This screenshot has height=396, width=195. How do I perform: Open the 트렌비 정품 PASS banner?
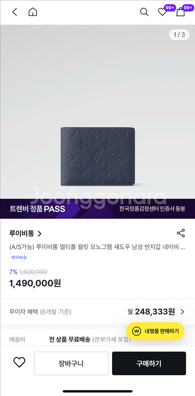97,209
